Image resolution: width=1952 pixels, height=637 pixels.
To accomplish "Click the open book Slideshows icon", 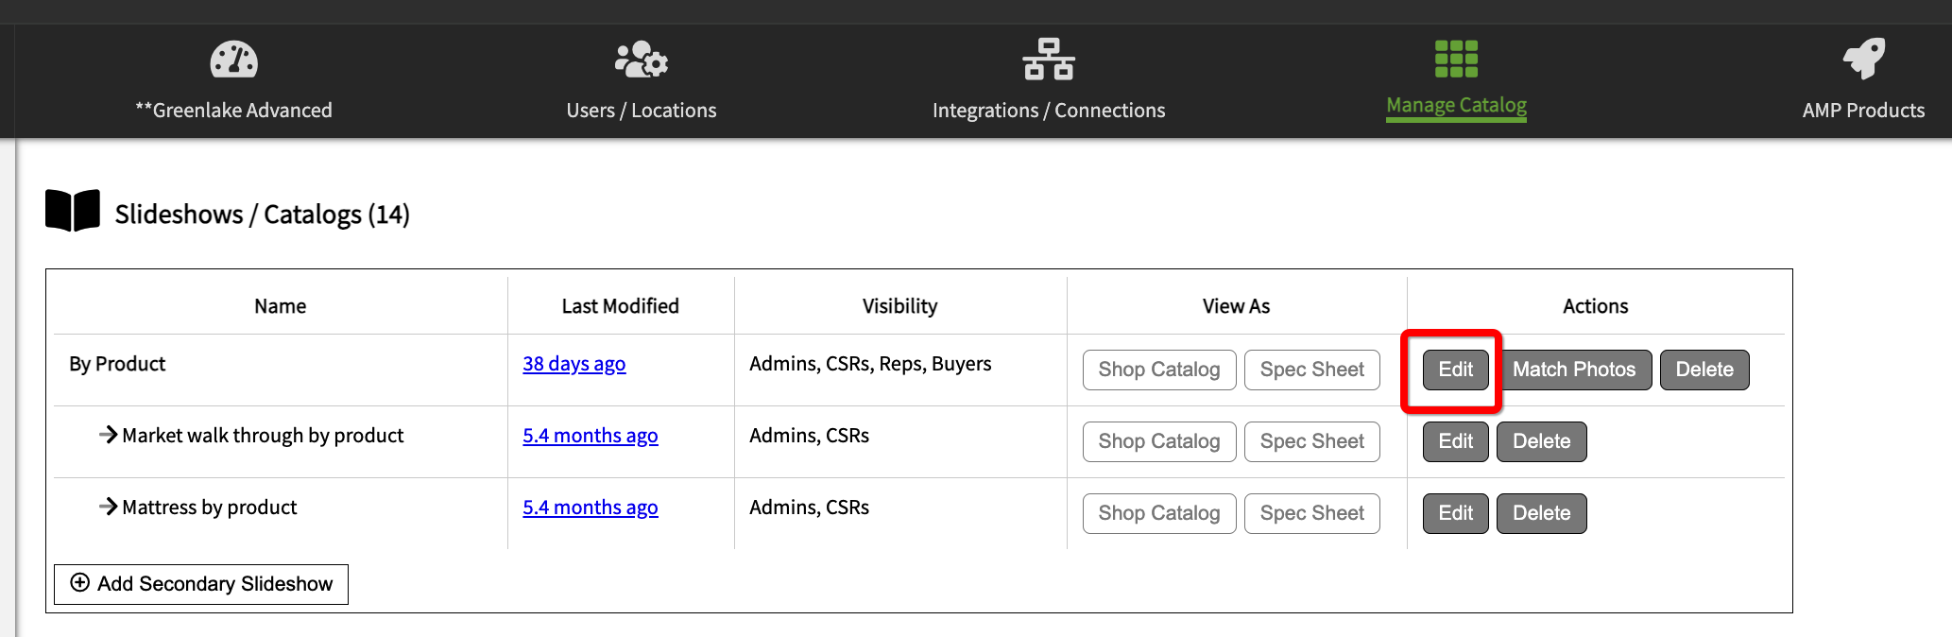I will tap(73, 211).
